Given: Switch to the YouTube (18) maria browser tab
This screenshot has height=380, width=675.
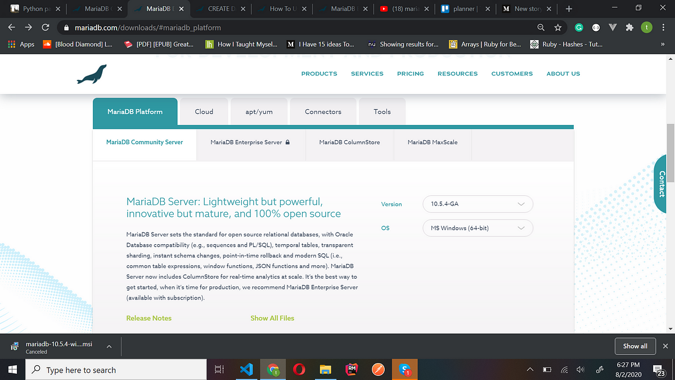Looking at the screenshot, I should 404,9.
